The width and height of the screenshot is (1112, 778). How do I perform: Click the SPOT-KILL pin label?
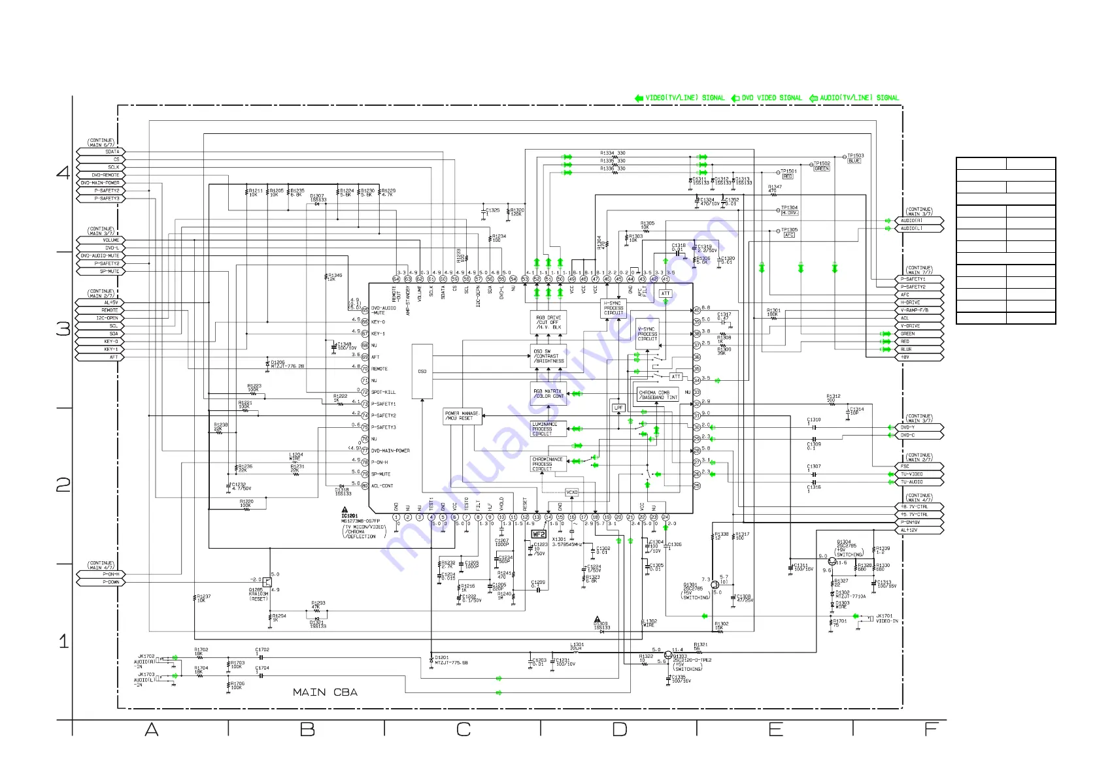click(383, 393)
